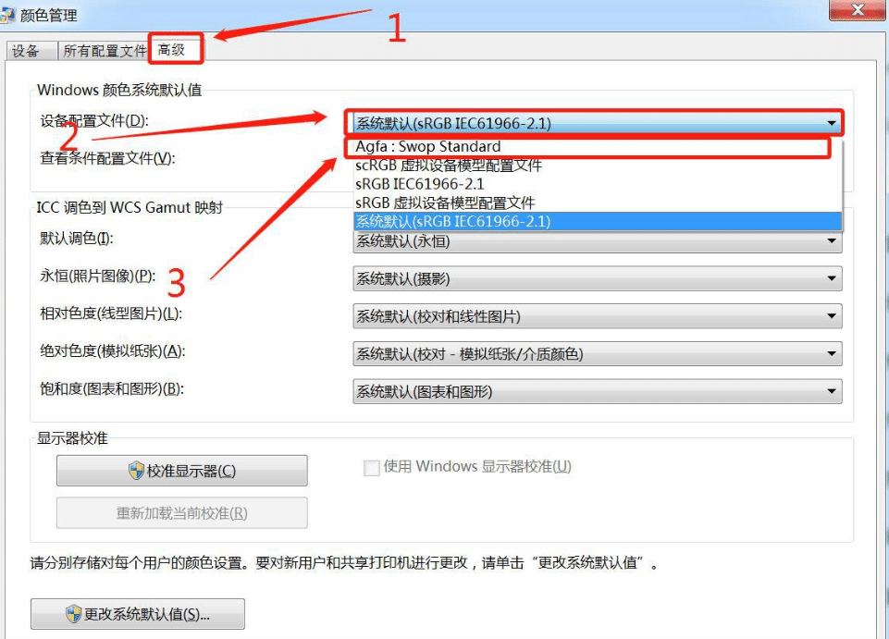
Task: Open the 相对色度(线型图片) dropdown
Action: [x=832, y=315]
